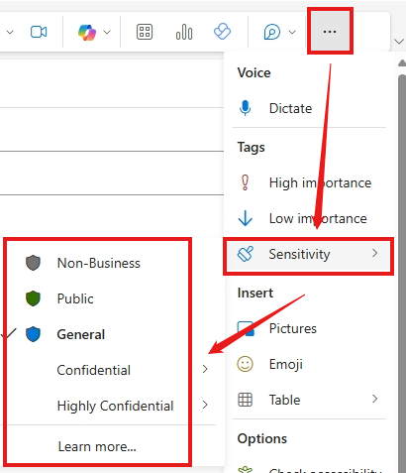Viewport: 406px width, 473px height.
Task: Click the green Public shield icon
Action: click(33, 298)
